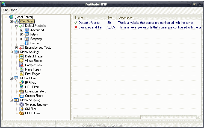Image resolution: width=204 pixels, height=128 pixels.
Task: Click the Cache icon
Action: [x=27, y=43]
